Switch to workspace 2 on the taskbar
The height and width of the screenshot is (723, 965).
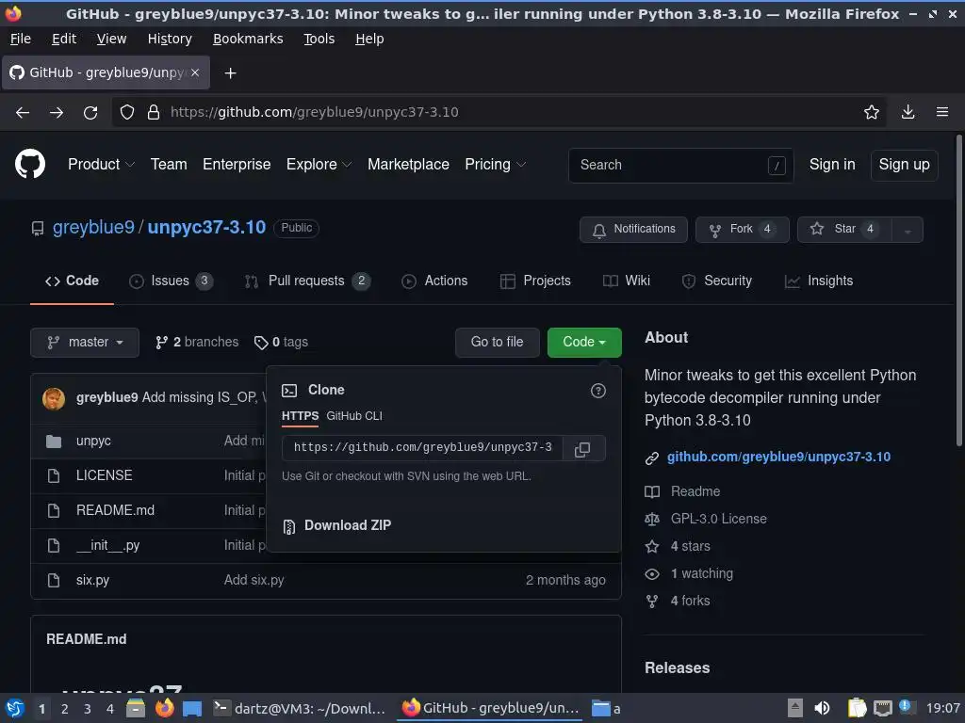(64, 709)
